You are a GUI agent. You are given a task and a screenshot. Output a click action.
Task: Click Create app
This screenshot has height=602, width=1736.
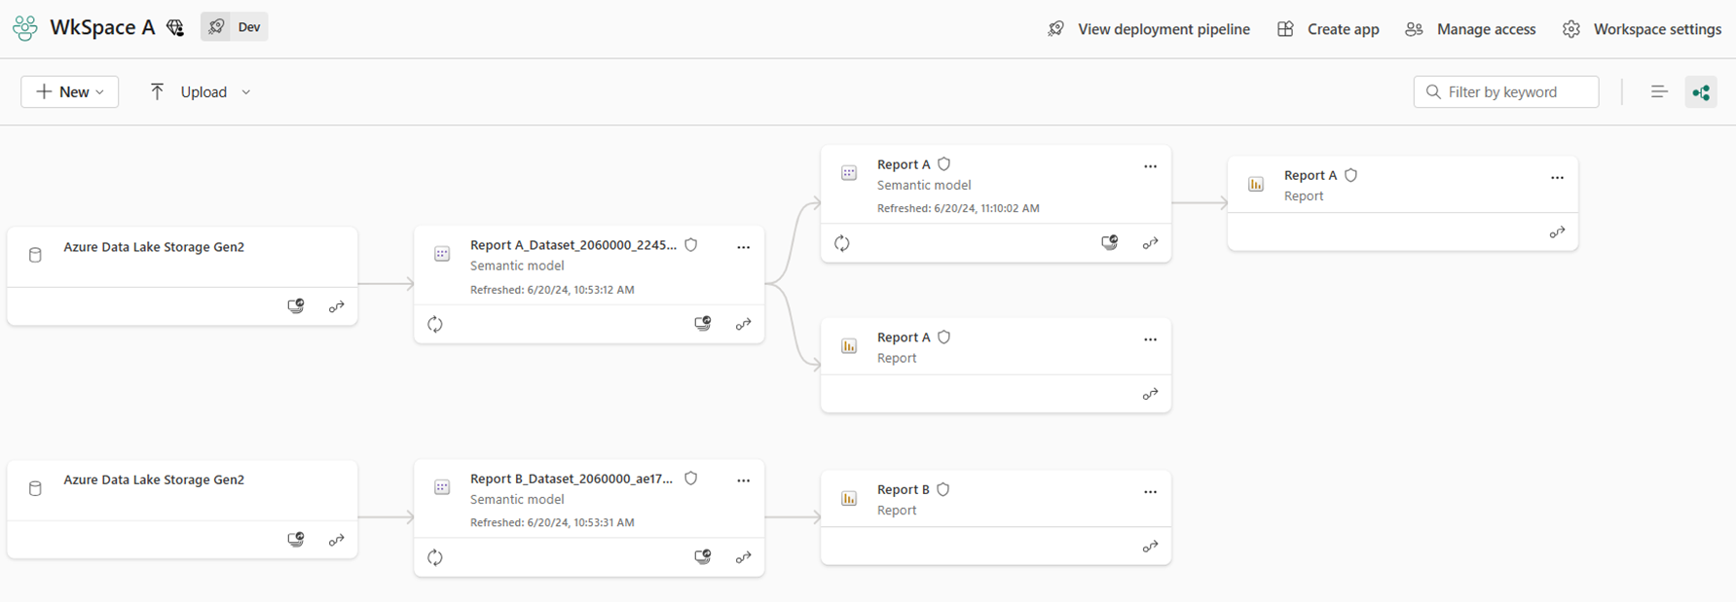1328,29
